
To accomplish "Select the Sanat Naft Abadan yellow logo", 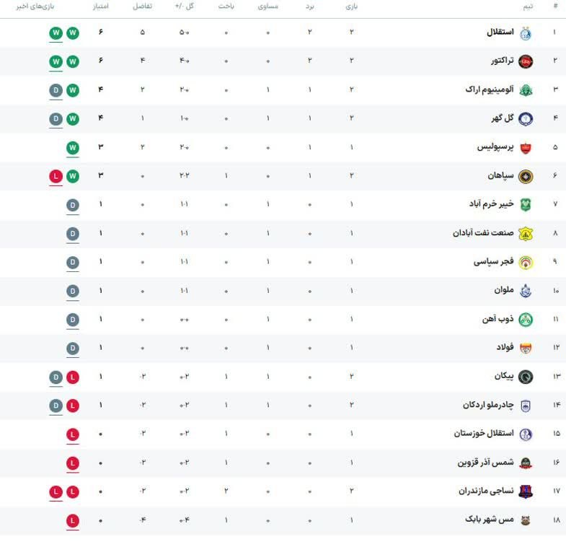I will [526, 234].
